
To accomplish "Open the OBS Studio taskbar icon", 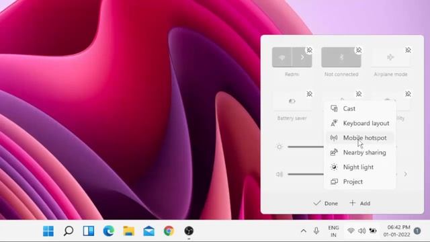I will pos(189,231).
